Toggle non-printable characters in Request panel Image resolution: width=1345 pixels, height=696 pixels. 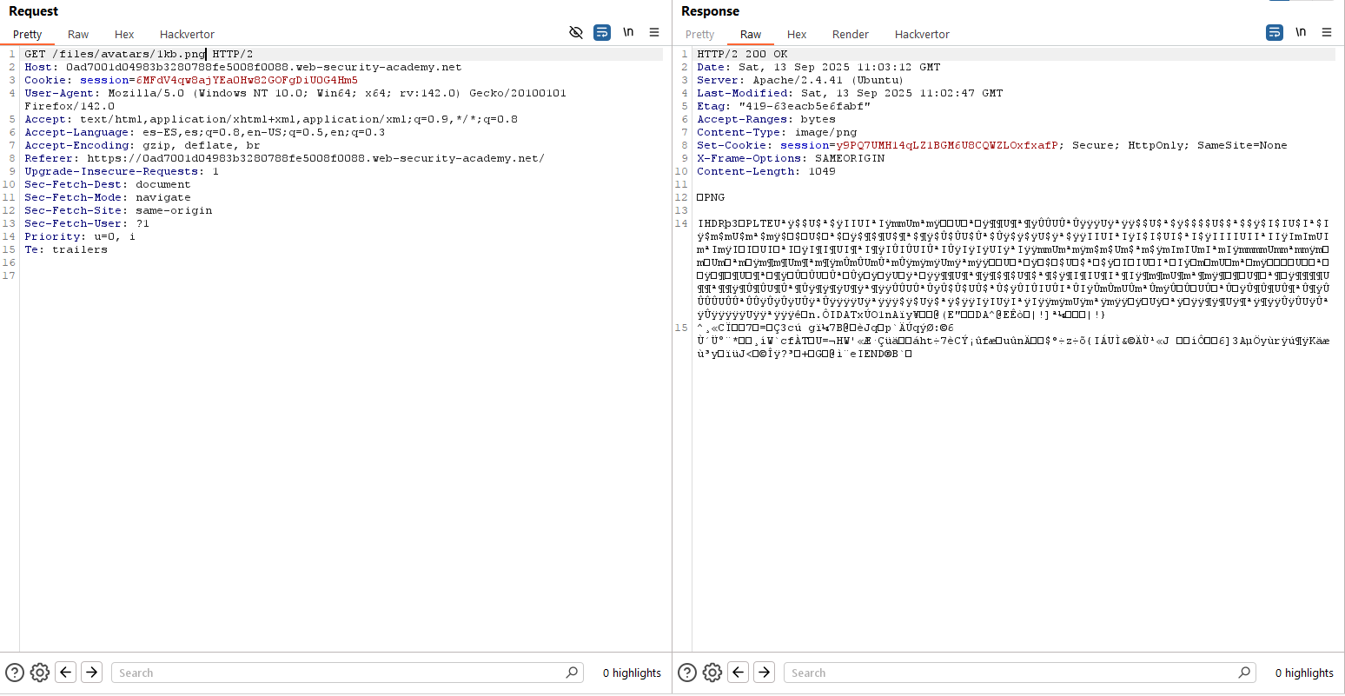tap(628, 32)
